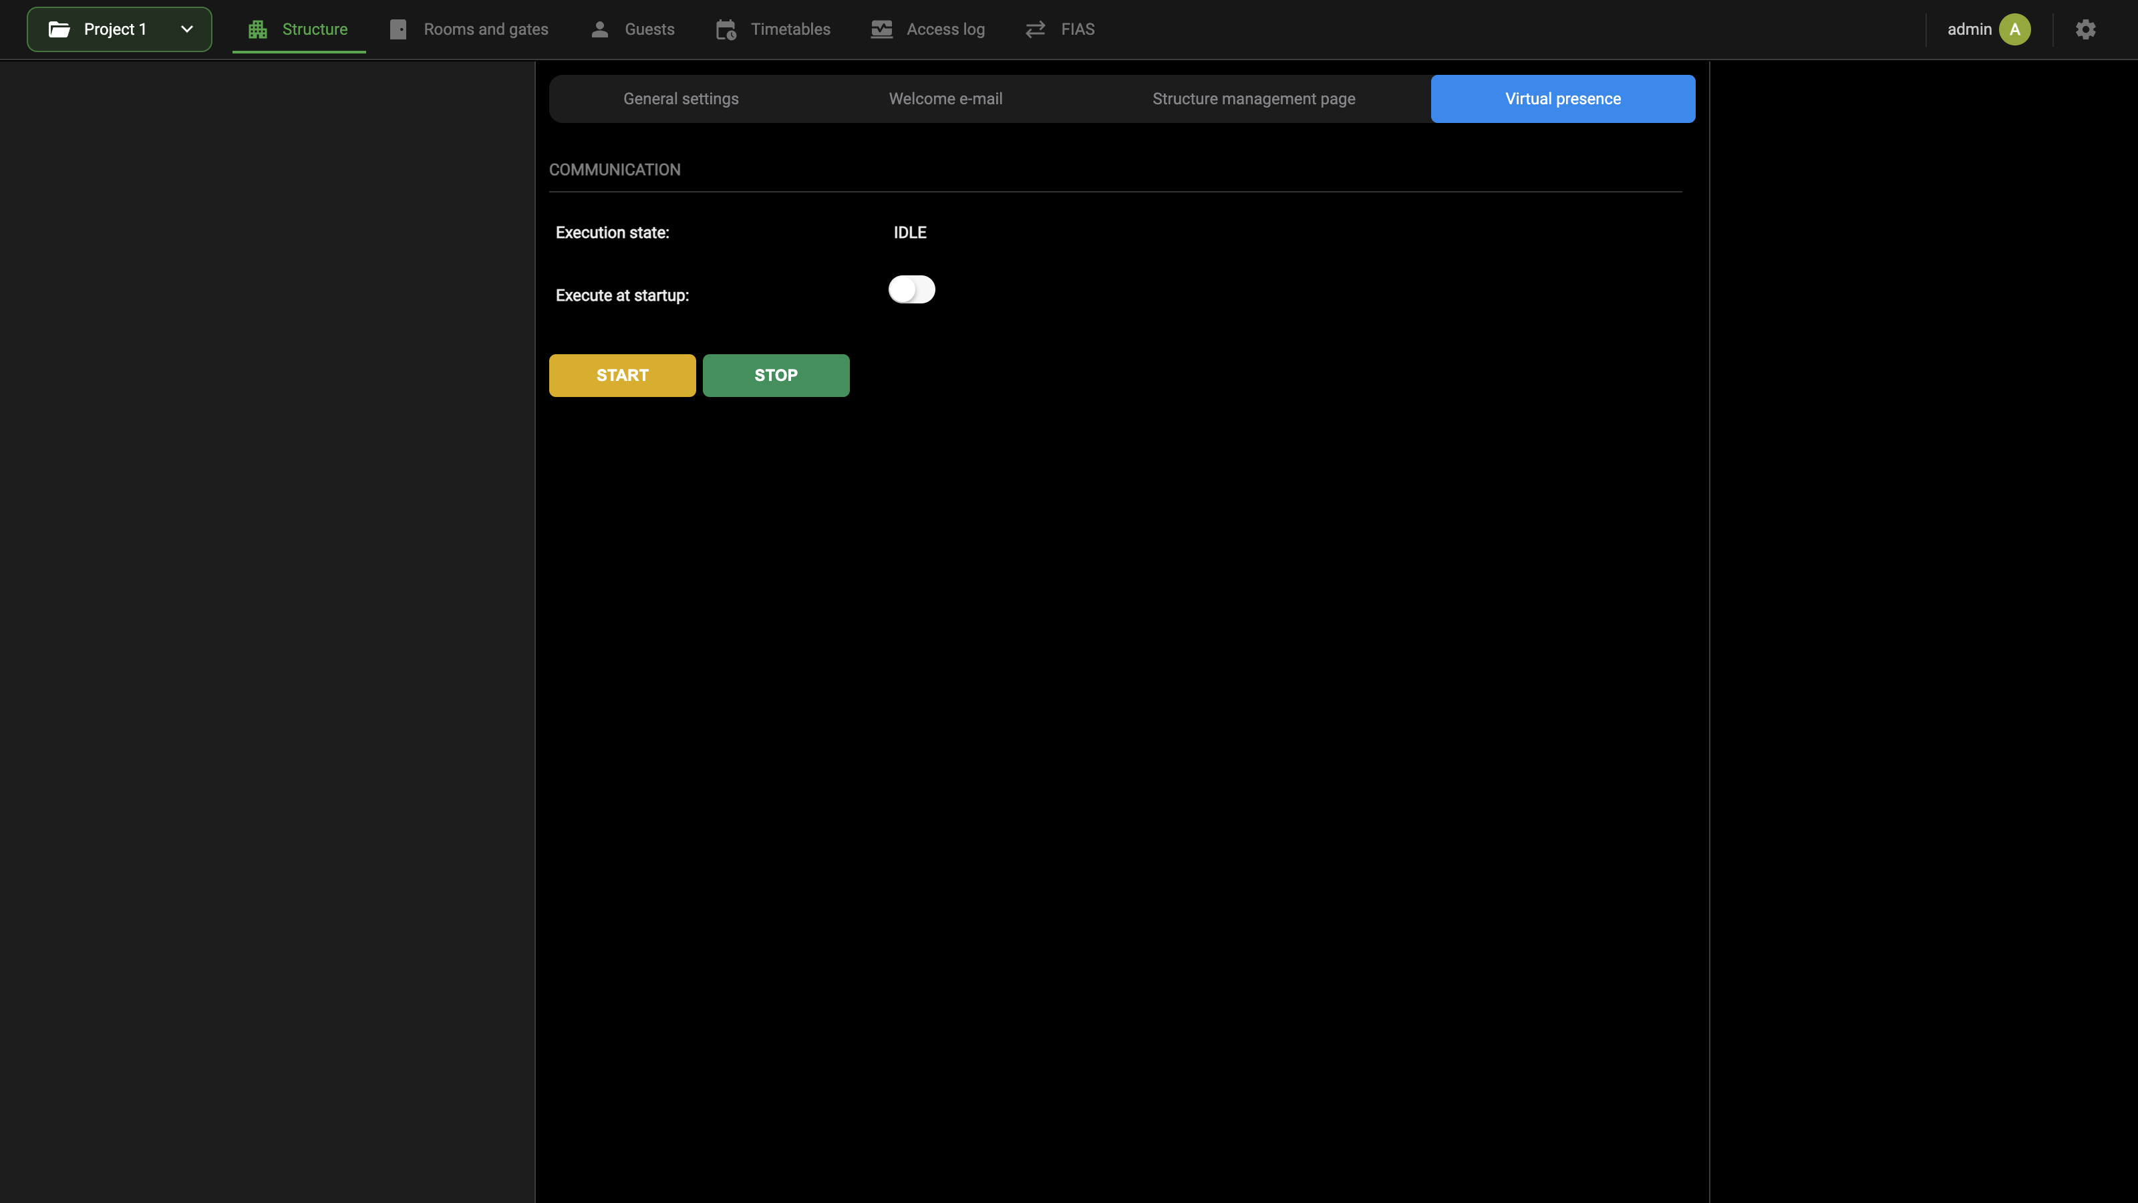Click the Rooms and gates door icon
2138x1203 pixels.
(398, 29)
